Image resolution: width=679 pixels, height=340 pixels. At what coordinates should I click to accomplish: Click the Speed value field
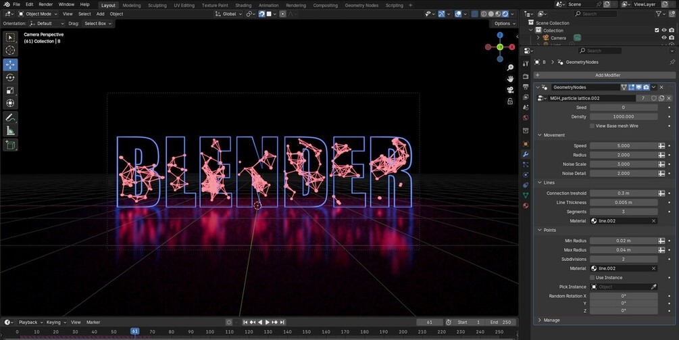pos(624,146)
